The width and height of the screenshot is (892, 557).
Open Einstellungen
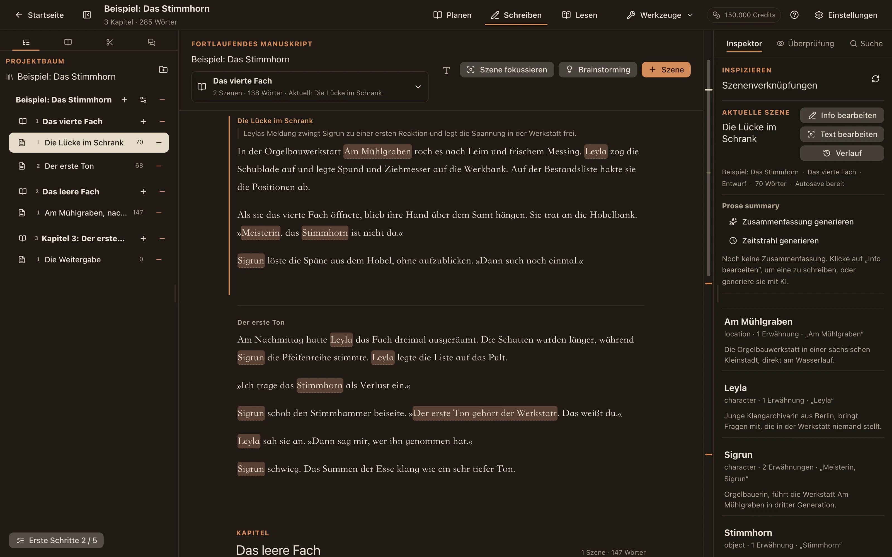[x=846, y=15]
